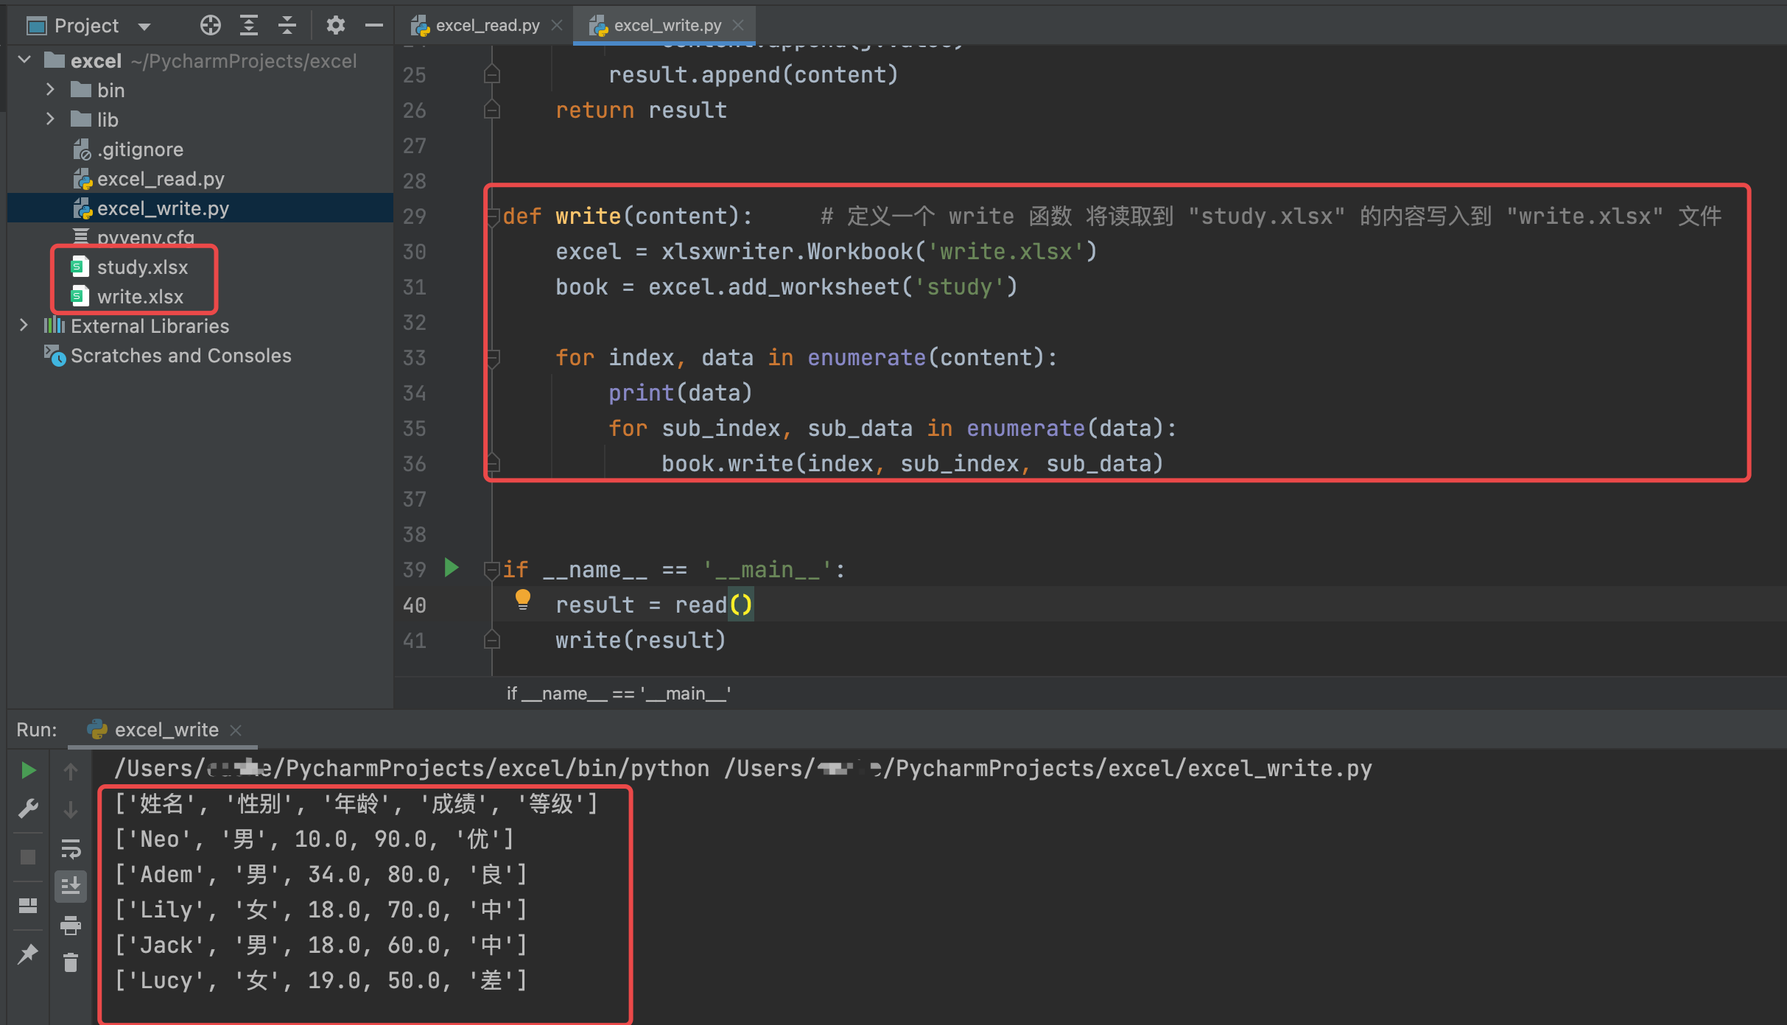Viewport: 1787px width, 1025px height.
Task: Expand External Libraries
Action: coord(24,325)
